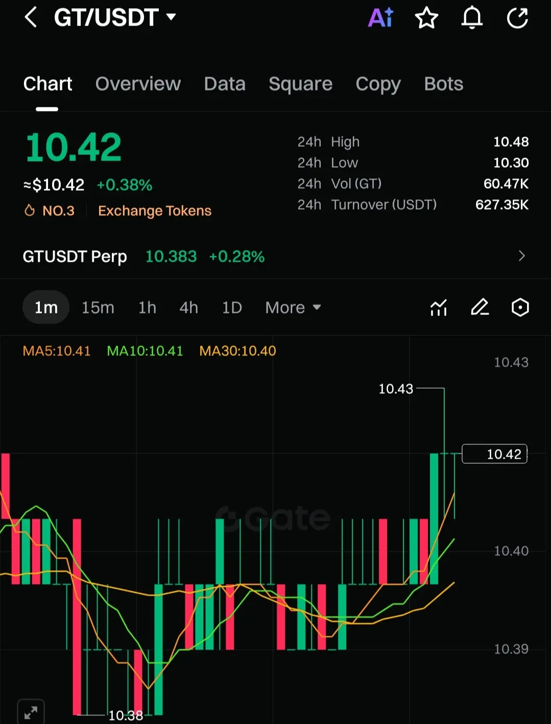The height and width of the screenshot is (724, 551).
Task: Tap the 24h Low value 10.30
Action: [511, 163]
